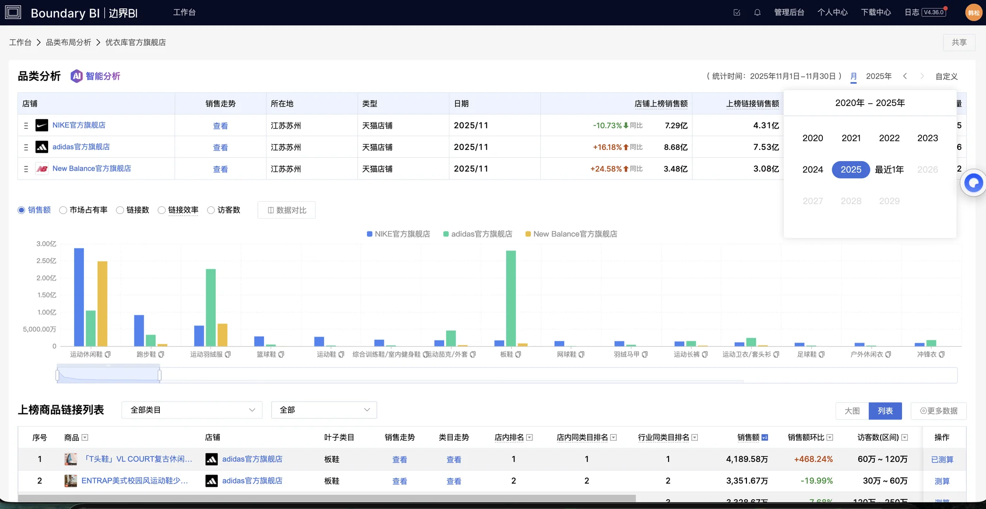Open the task checklist icon in header
The image size is (986, 509).
[x=737, y=13]
